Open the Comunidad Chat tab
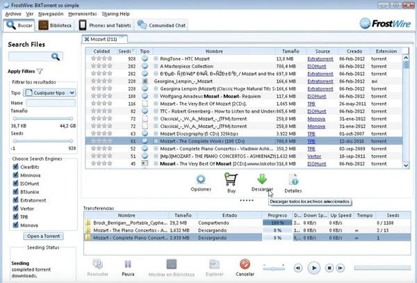This screenshot has height=283, width=417. pos(162,25)
